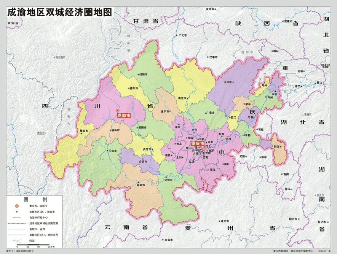Viewport: 337px width, 254px height.
Task: Click the river (河流) symbol in the legend
Action: 16,240
